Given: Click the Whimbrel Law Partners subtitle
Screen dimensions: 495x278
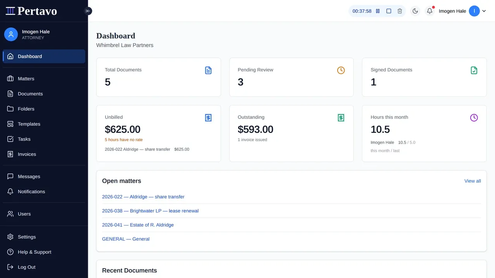Looking at the screenshot, I should pyautogui.click(x=125, y=45).
